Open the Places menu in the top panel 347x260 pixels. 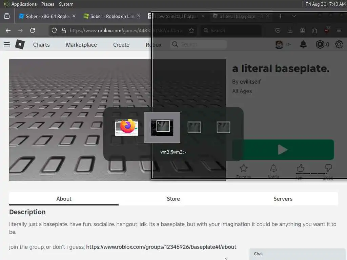click(x=47, y=4)
